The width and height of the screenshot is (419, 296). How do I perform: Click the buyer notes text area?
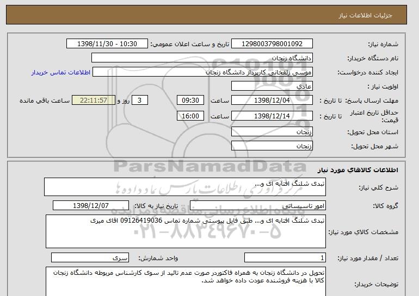[x=186, y=281]
